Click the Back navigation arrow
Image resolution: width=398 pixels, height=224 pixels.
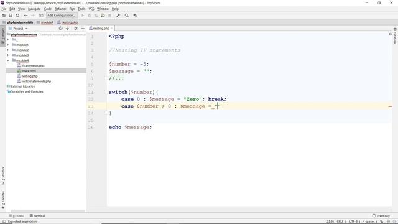click(x=25, y=16)
